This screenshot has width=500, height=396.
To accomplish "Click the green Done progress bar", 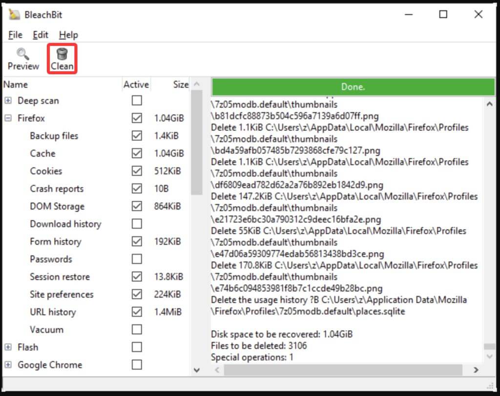I will 353,87.
